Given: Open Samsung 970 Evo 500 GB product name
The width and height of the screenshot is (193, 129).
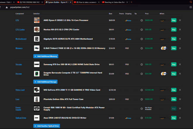Looking at the screenshot, I should (71, 64).
